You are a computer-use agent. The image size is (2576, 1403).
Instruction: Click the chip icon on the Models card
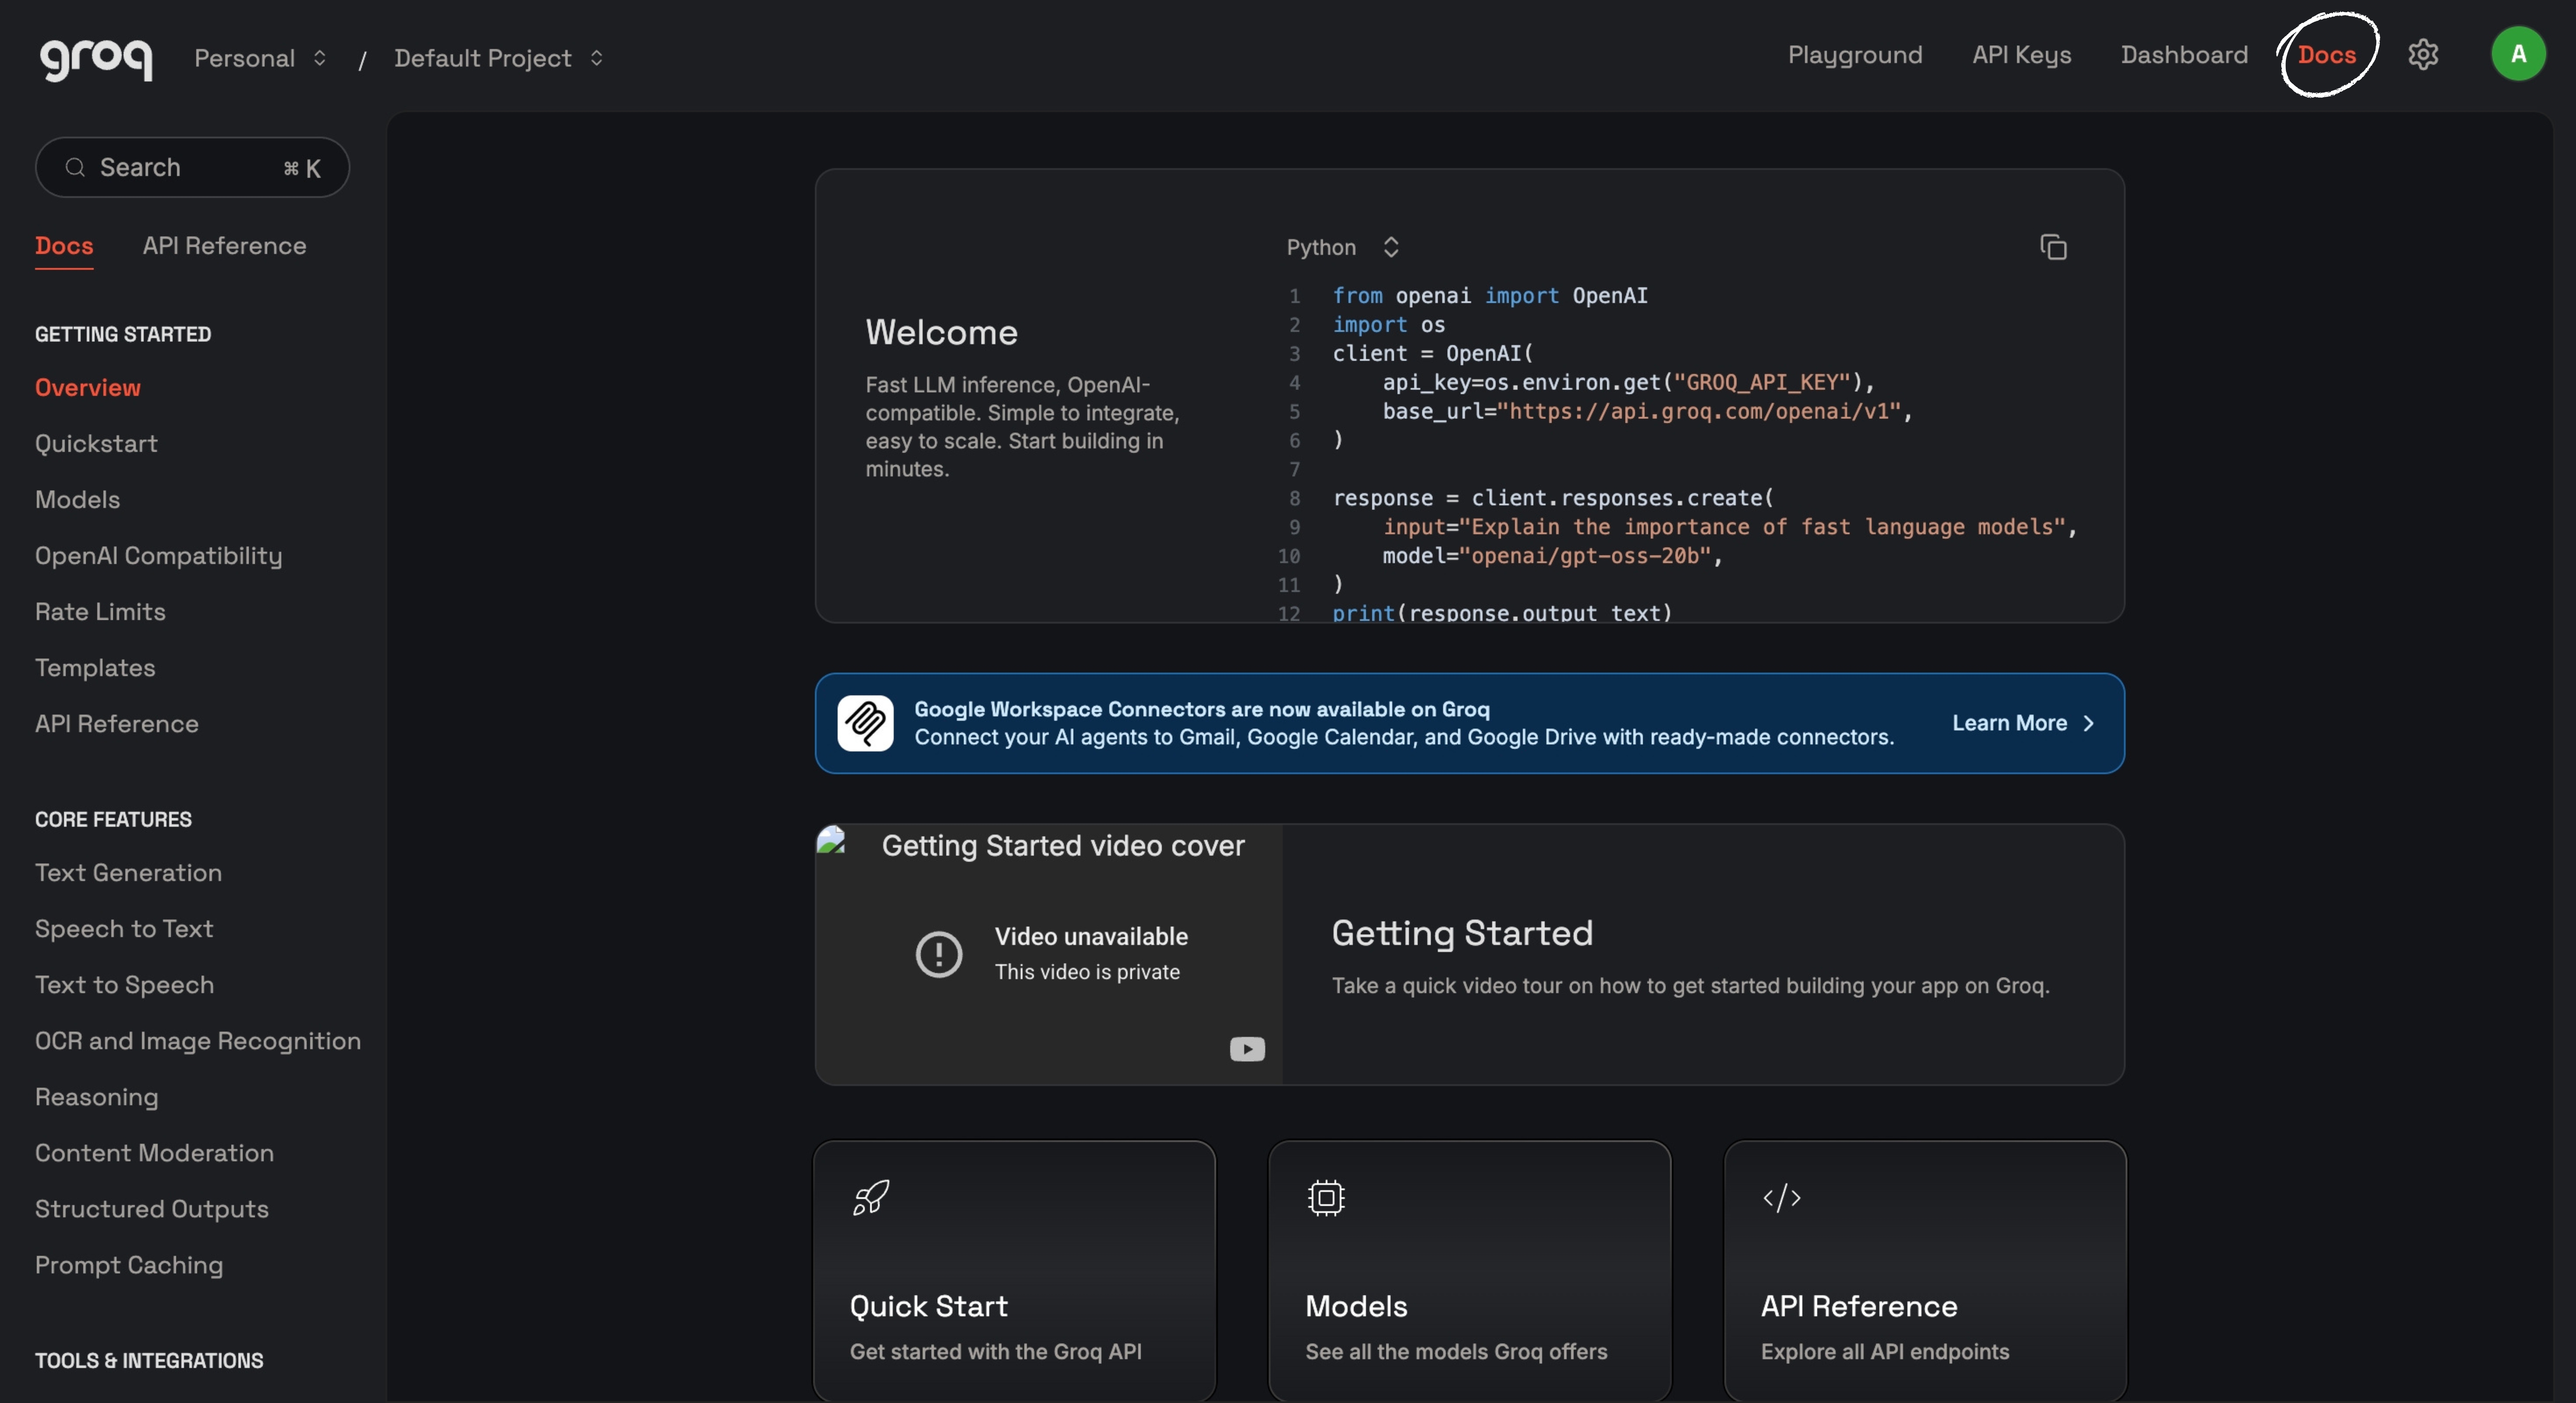1325,1198
